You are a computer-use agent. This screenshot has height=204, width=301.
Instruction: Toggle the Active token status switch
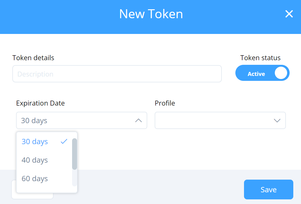click(262, 73)
